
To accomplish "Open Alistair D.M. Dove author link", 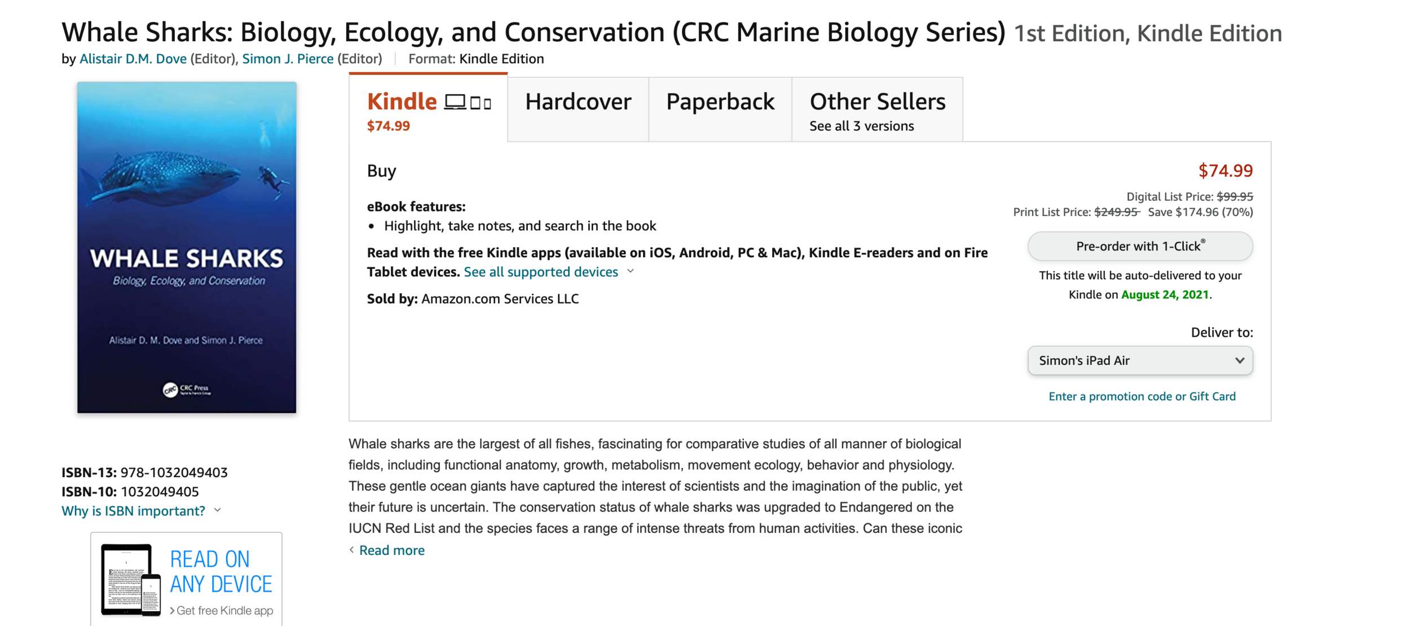I will click(133, 59).
